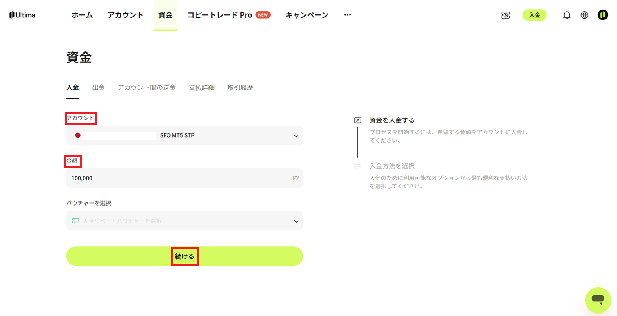Click text beginning 入金のために利用可能な
Screen dimensions: 617x316
point(448,182)
